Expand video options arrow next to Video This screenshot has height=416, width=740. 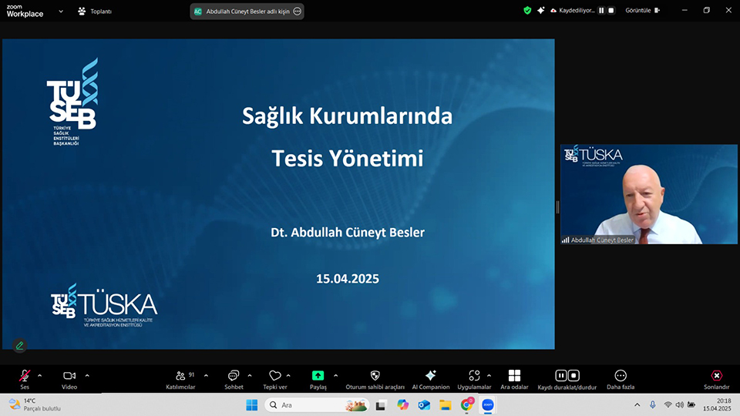(x=87, y=376)
